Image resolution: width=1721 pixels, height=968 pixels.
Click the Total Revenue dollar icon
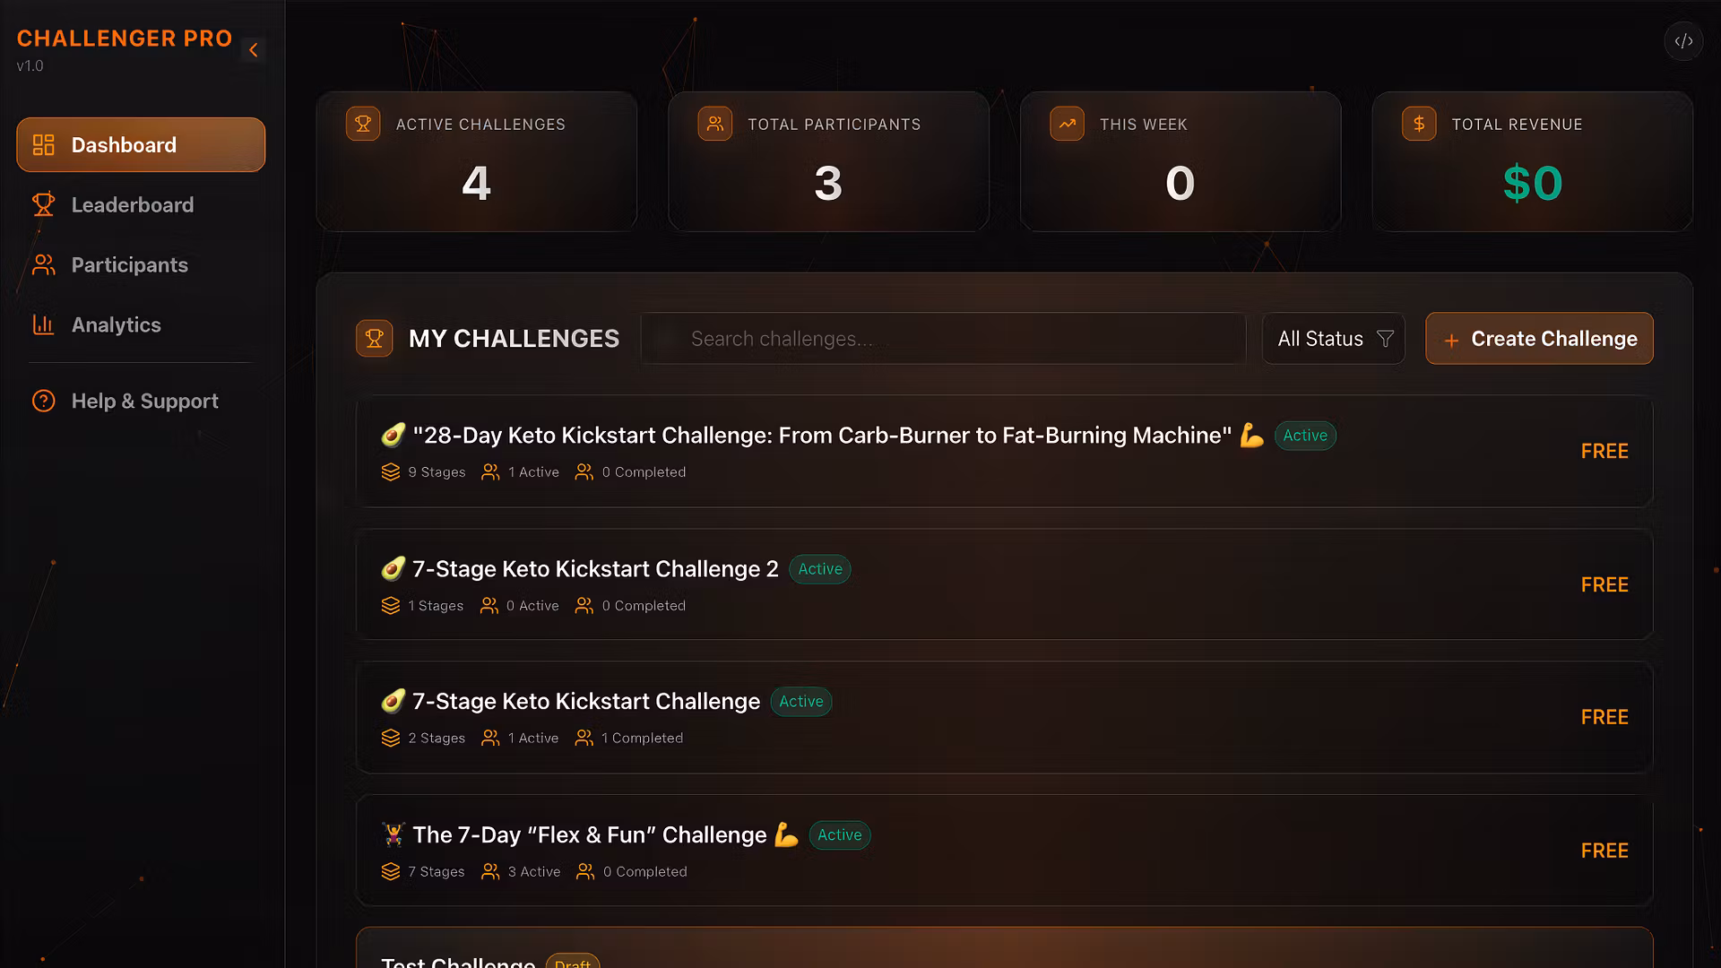click(1419, 124)
